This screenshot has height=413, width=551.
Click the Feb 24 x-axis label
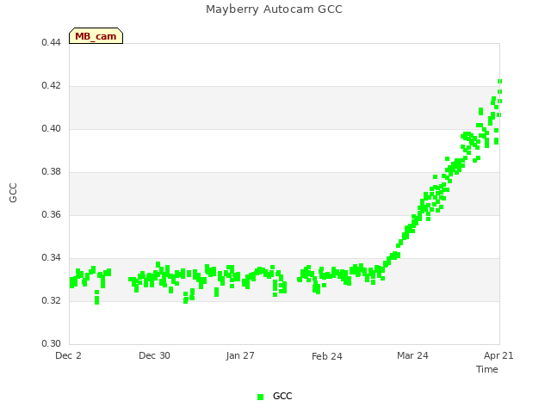tap(327, 356)
